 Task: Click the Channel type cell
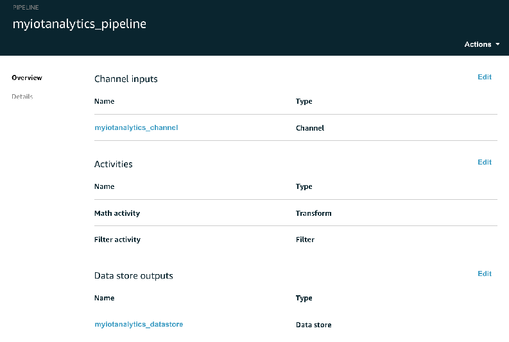click(310, 128)
